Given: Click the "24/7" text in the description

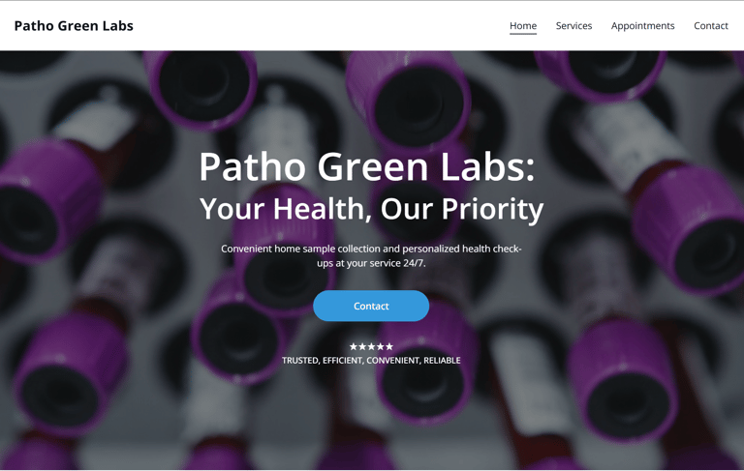Looking at the screenshot, I should click(x=414, y=263).
